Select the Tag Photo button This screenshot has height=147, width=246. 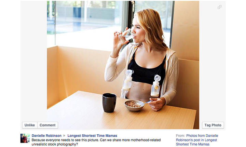point(213,125)
